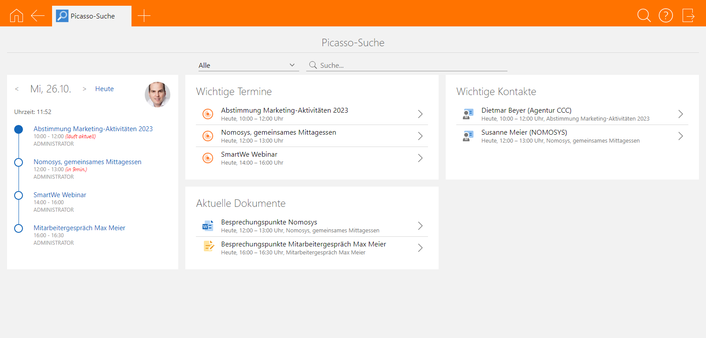The image size is (706, 338).
Task: Open a new tab with plus icon
Action: 144,16
